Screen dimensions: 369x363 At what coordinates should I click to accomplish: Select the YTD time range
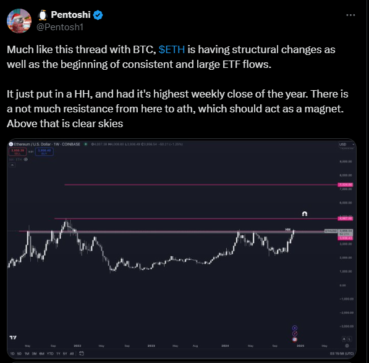click(x=50, y=354)
